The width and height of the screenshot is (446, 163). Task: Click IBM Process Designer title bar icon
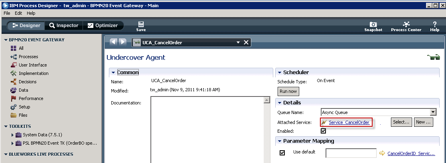tap(5, 6)
